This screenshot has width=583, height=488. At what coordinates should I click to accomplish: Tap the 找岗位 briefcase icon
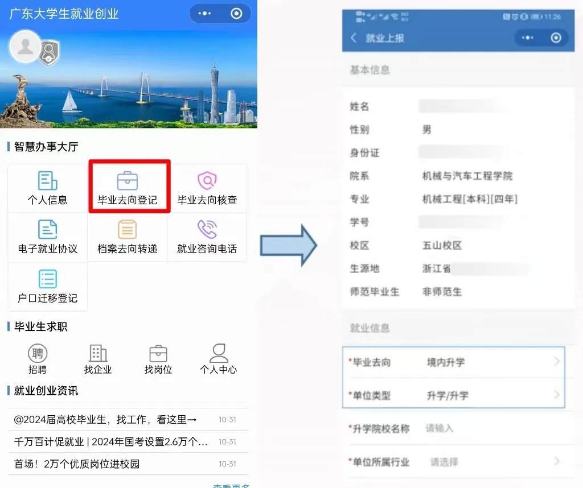158,354
